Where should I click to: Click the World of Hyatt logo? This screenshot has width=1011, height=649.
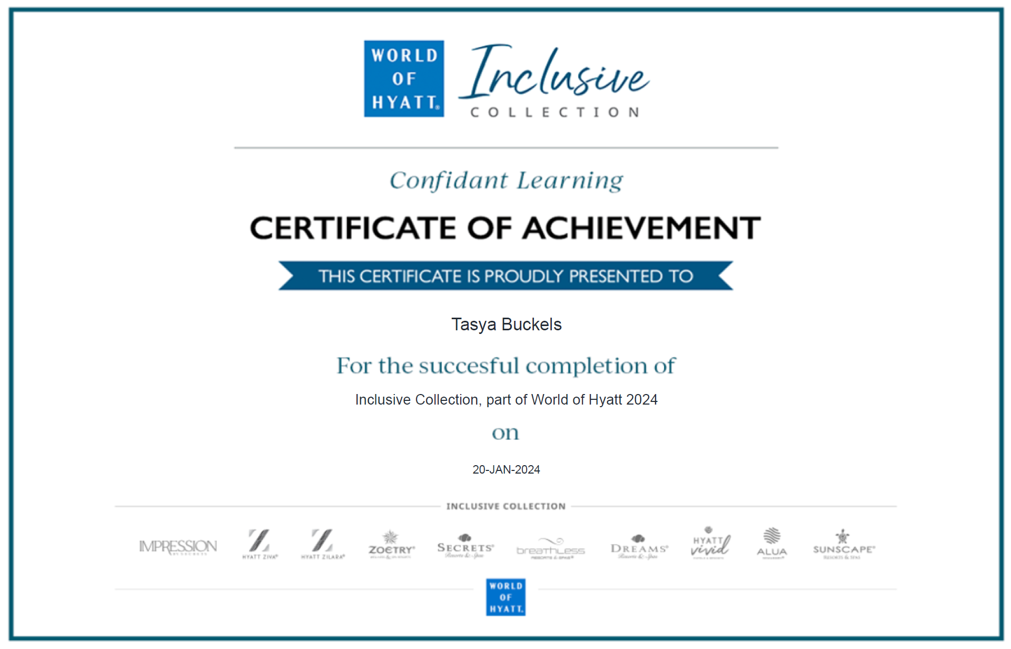click(404, 79)
